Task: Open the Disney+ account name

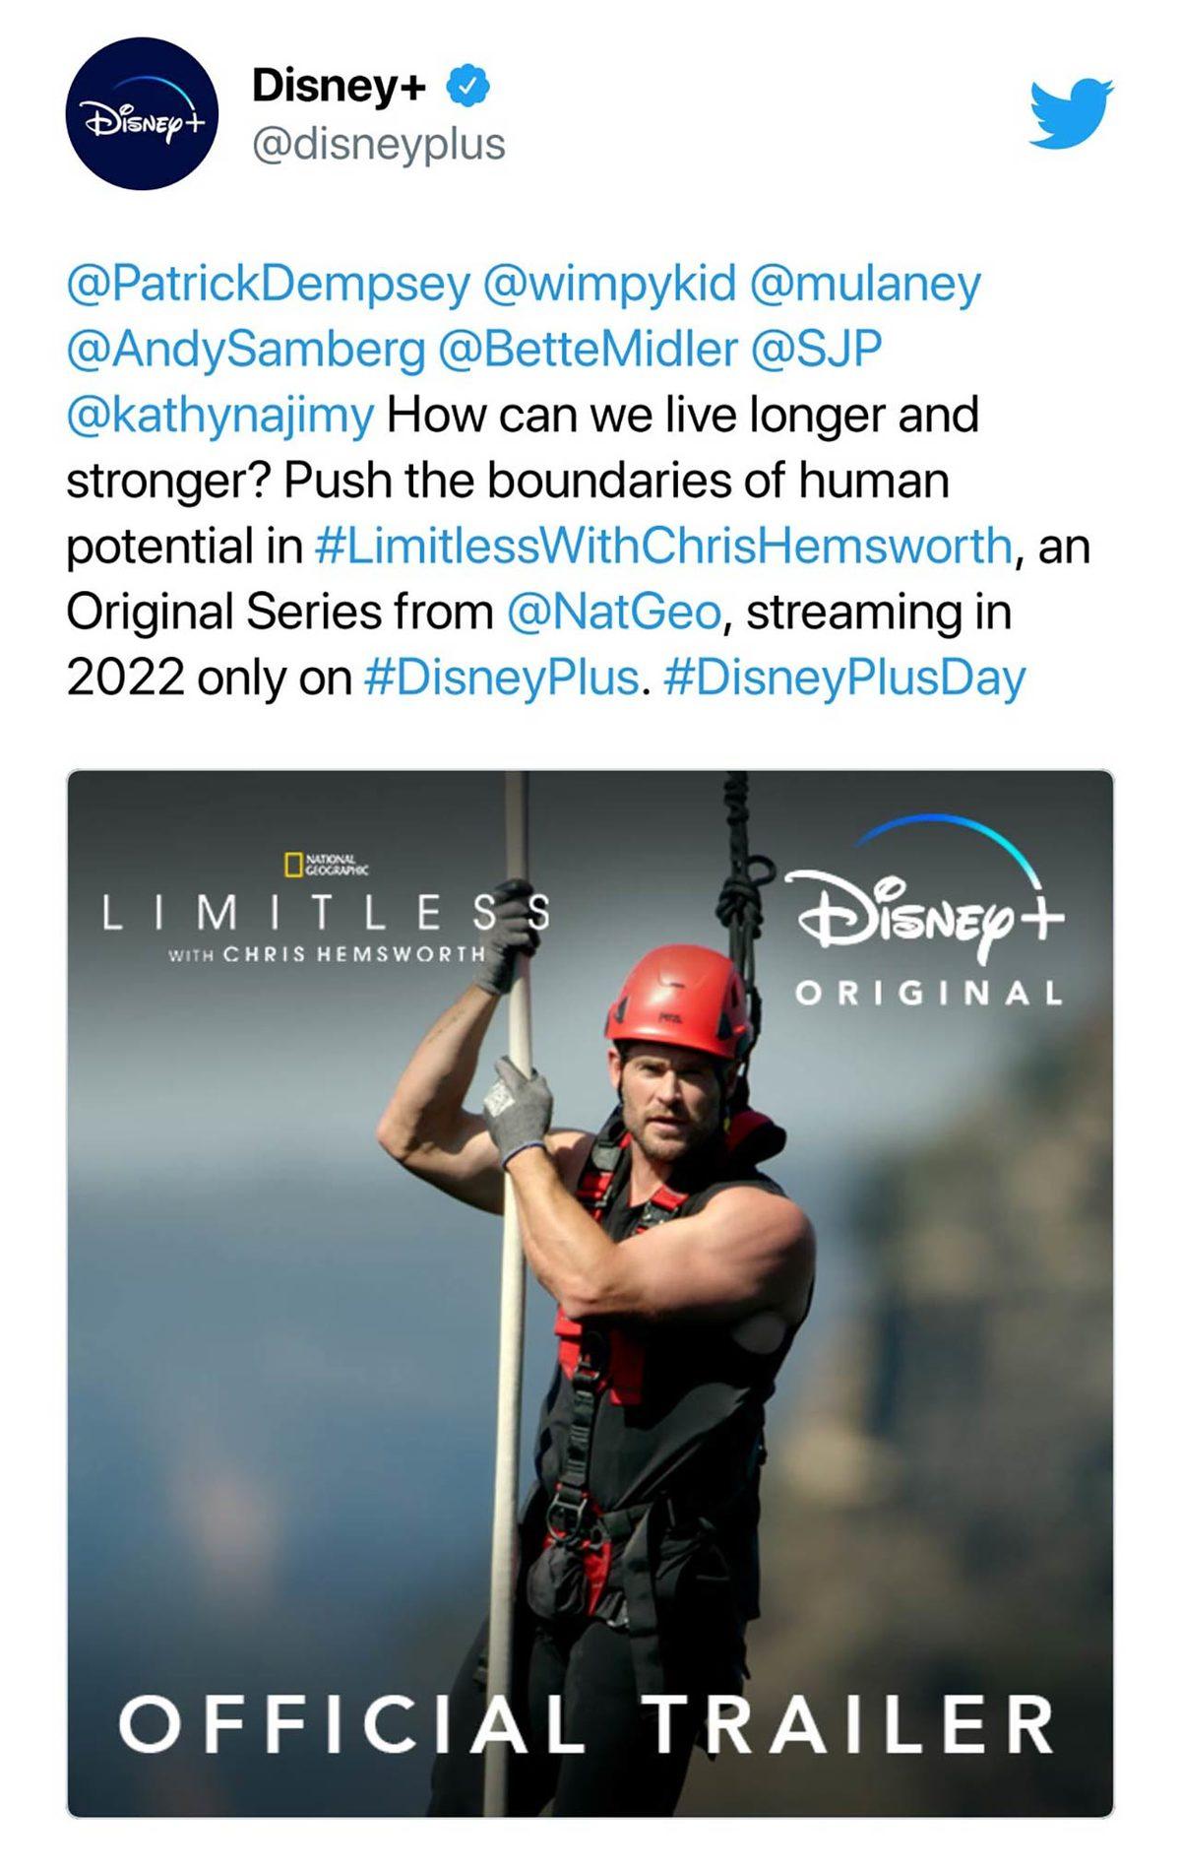Action: coord(339,86)
